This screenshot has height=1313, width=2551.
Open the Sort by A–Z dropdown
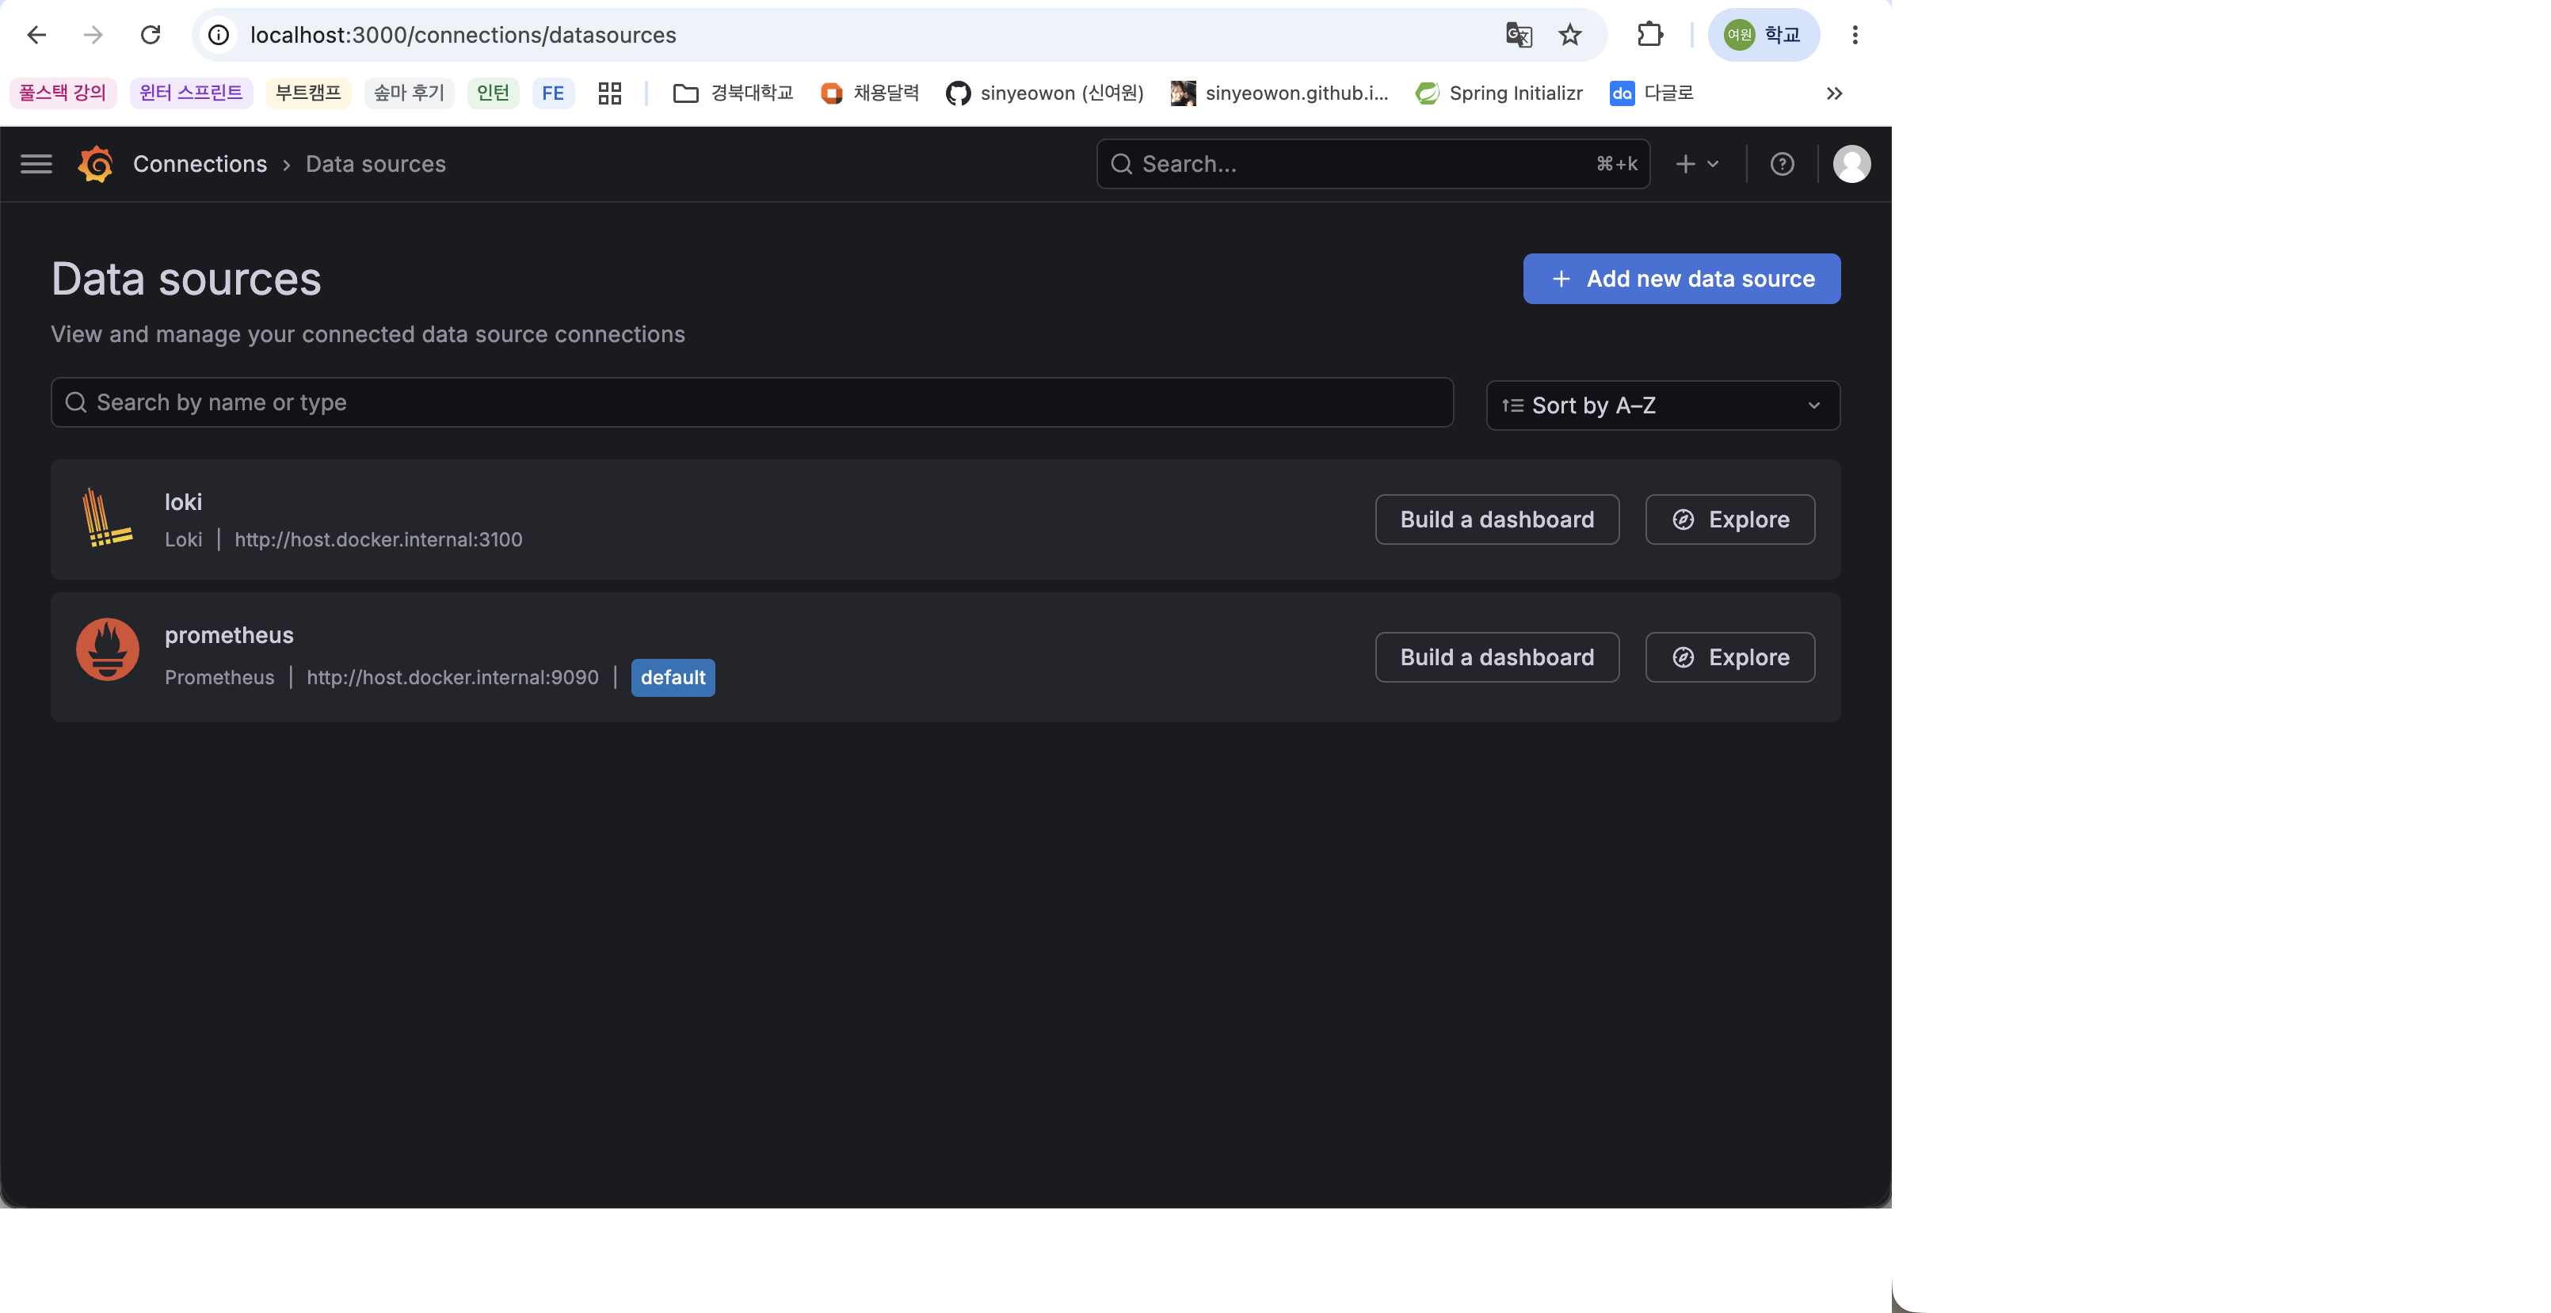click(x=1663, y=405)
